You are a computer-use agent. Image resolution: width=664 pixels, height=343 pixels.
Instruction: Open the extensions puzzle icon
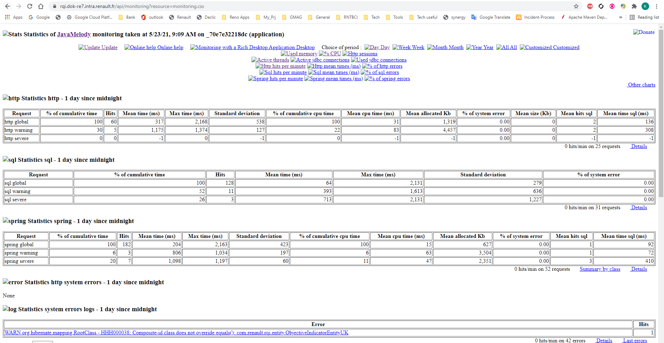tap(634, 6)
